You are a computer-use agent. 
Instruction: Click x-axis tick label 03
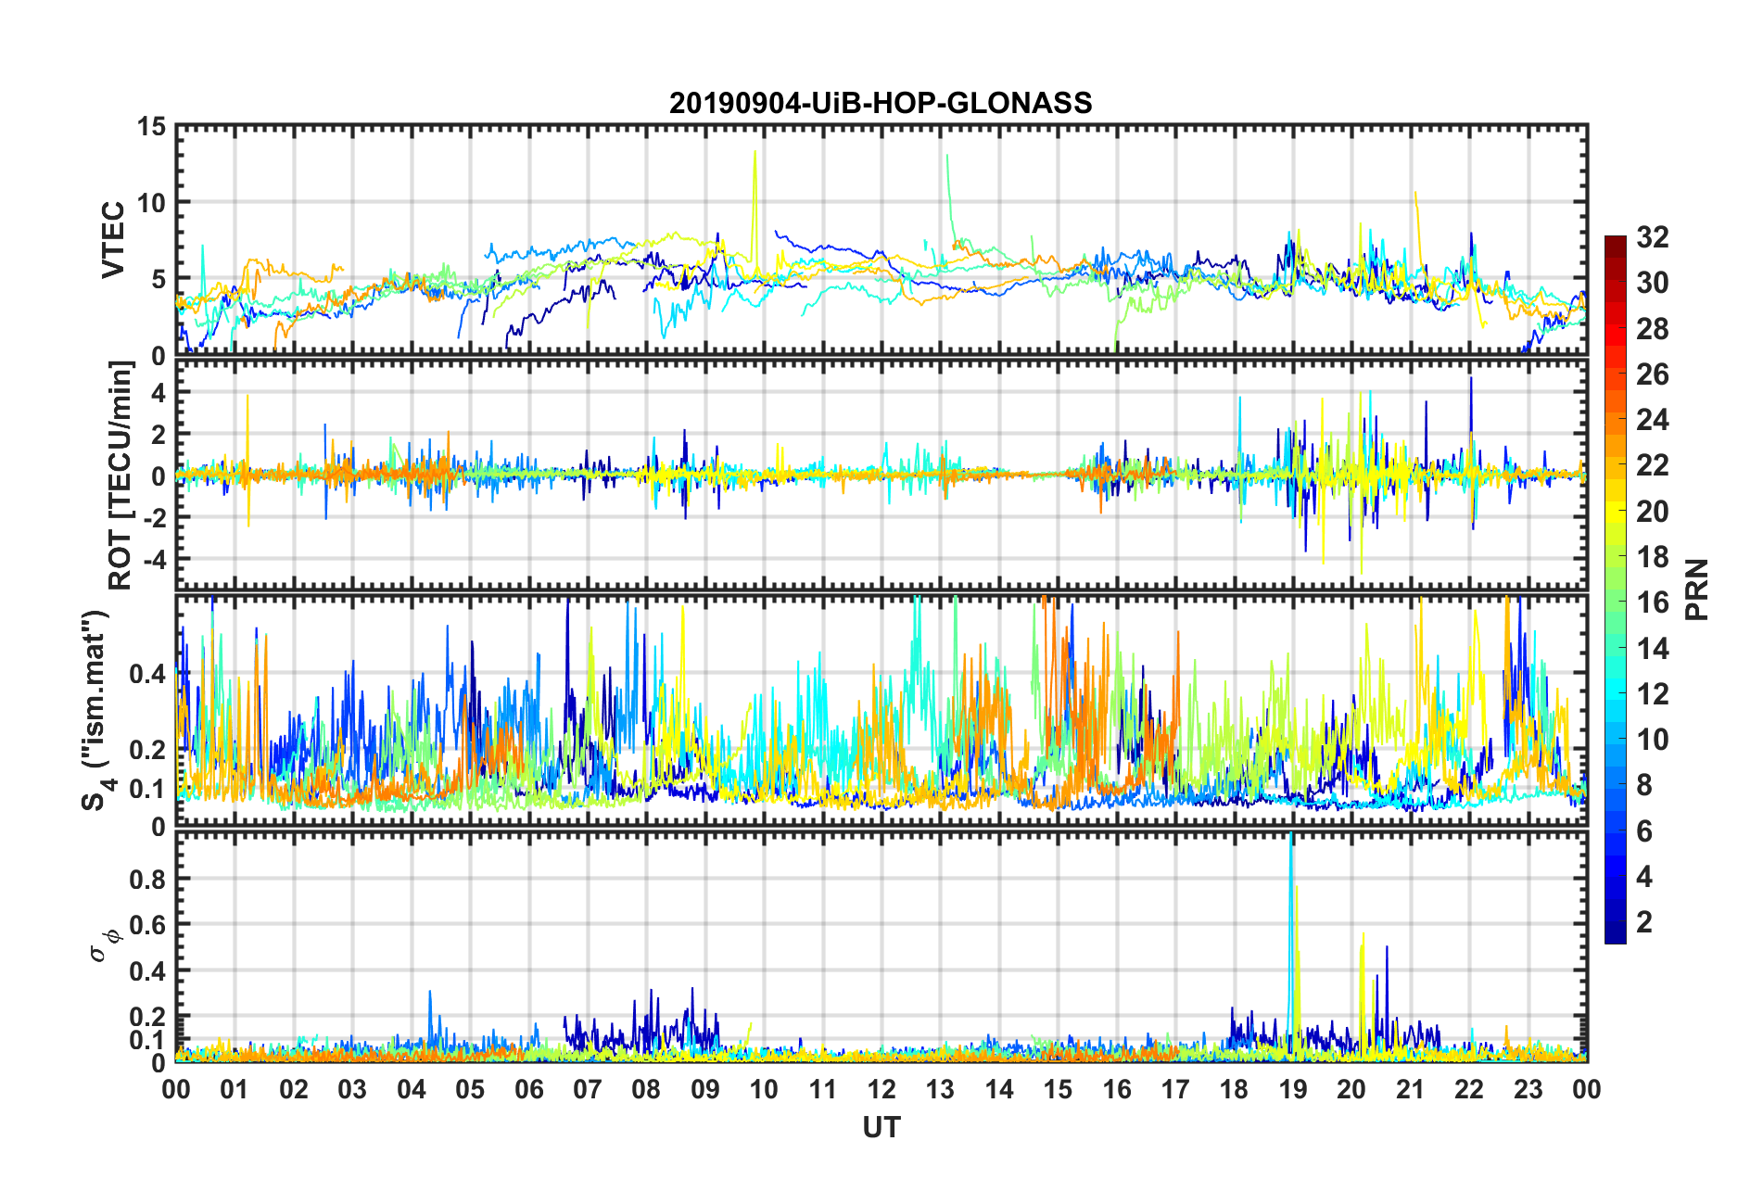coord(352,1089)
